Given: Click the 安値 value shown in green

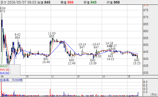Looking at the screenshot, I should pyautogui.click(x=93, y=2).
